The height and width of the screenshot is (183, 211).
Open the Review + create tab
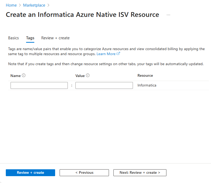(x=55, y=38)
